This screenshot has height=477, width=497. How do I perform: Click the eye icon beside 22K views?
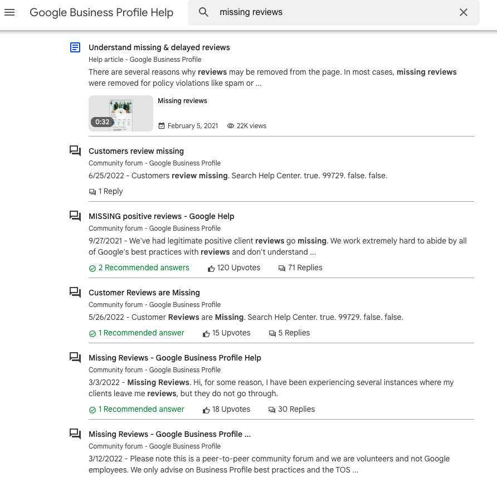tap(231, 126)
